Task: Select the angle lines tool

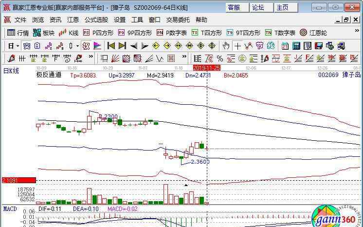Action: 149,58
